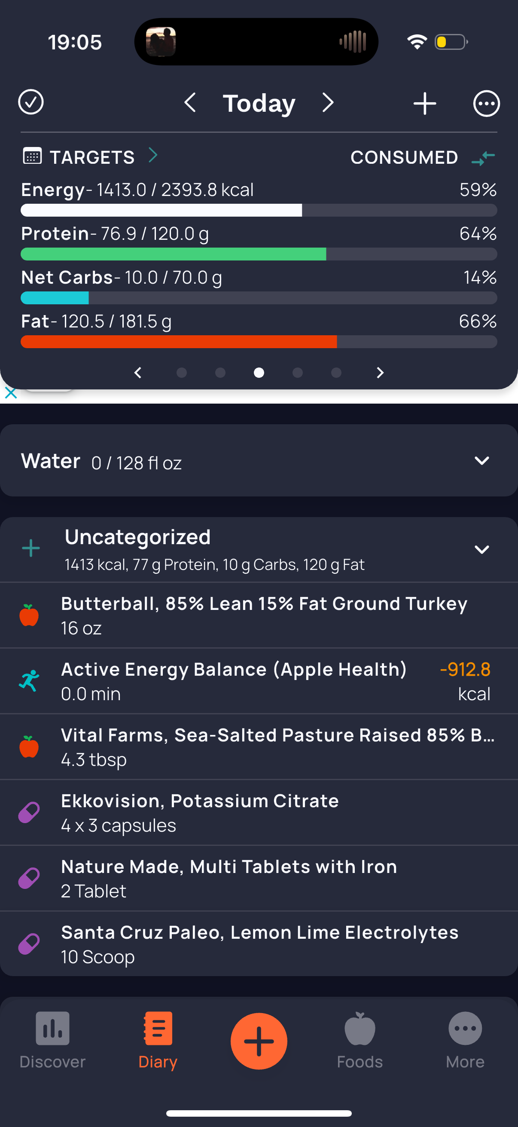Tap the orange add entry button

[x=259, y=1041]
